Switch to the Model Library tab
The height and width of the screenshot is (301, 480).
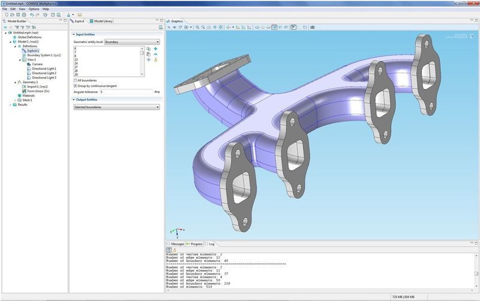(x=101, y=21)
